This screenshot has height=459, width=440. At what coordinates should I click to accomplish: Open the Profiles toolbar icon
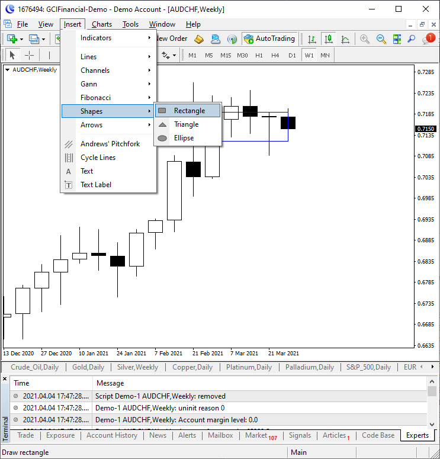click(x=34, y=38)
